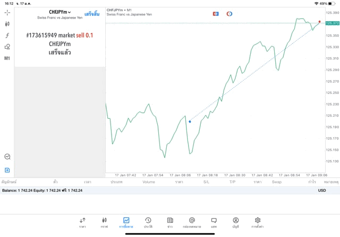This screenshot has width=340, height=237.
Task: Select the crosshair tool in the sidebar
Action: click(x=7, y=12)
